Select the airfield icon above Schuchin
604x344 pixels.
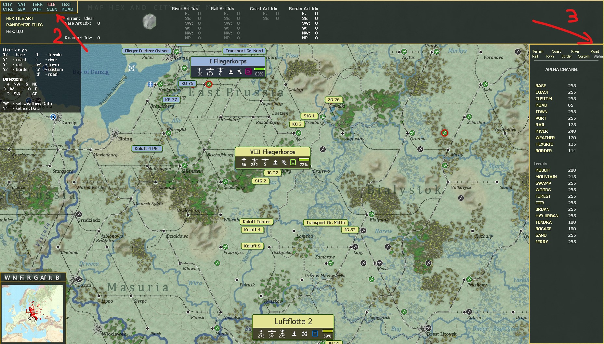[x=469, y=117]
